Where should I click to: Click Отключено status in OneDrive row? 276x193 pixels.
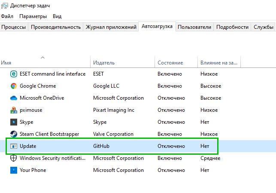[x=171, y=98]
